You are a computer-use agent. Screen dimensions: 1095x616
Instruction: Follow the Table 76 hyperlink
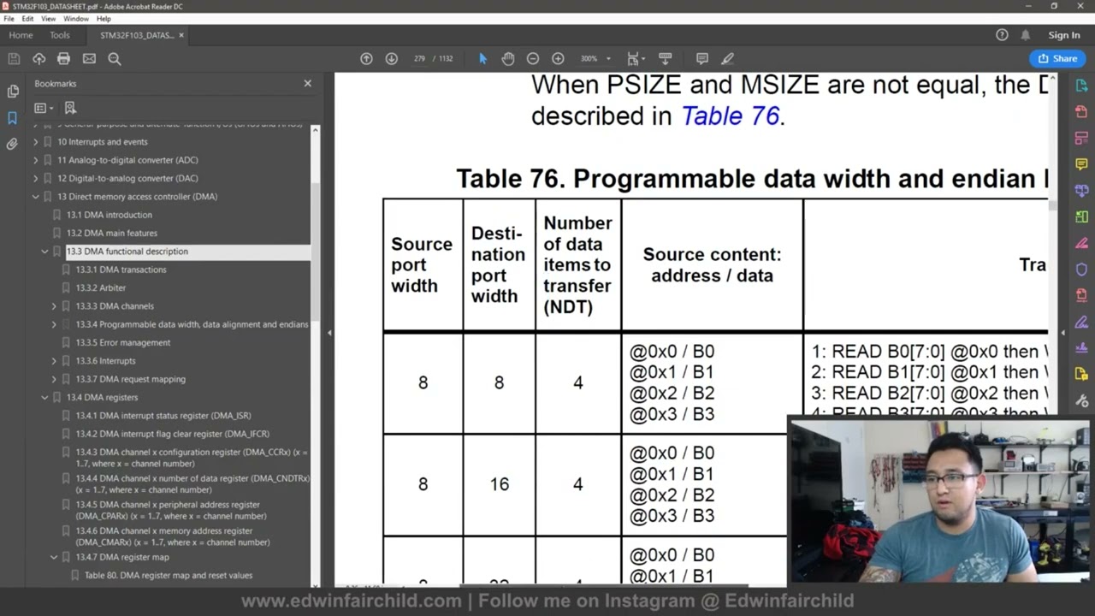point(730,116)
